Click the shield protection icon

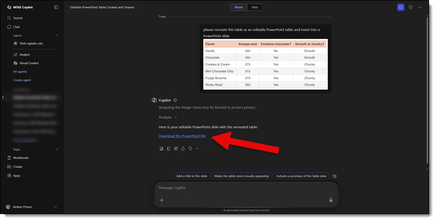(x=410, y=7)
